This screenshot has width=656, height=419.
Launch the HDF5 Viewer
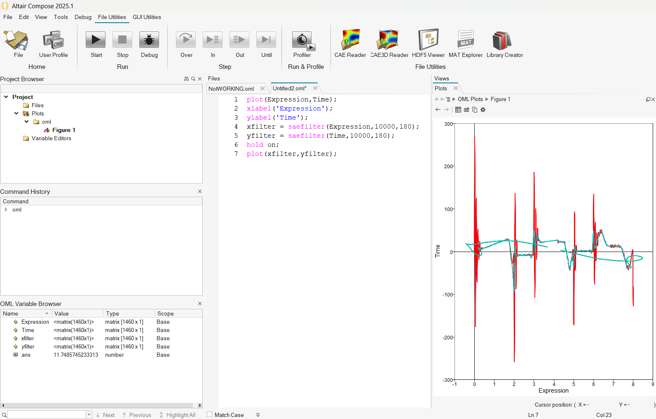pyautogui.click(x=428, y=43)
